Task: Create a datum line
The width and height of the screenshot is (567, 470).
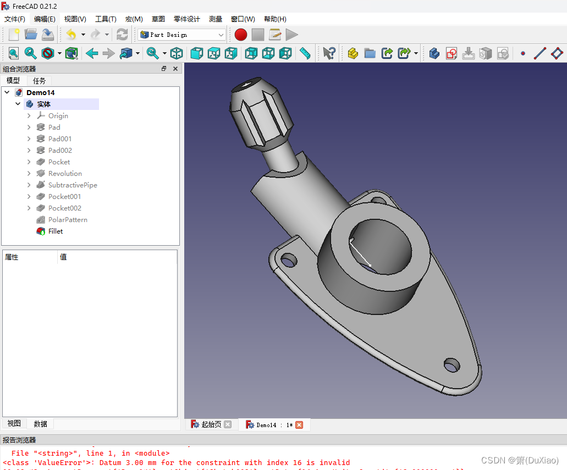Action: 540,53
